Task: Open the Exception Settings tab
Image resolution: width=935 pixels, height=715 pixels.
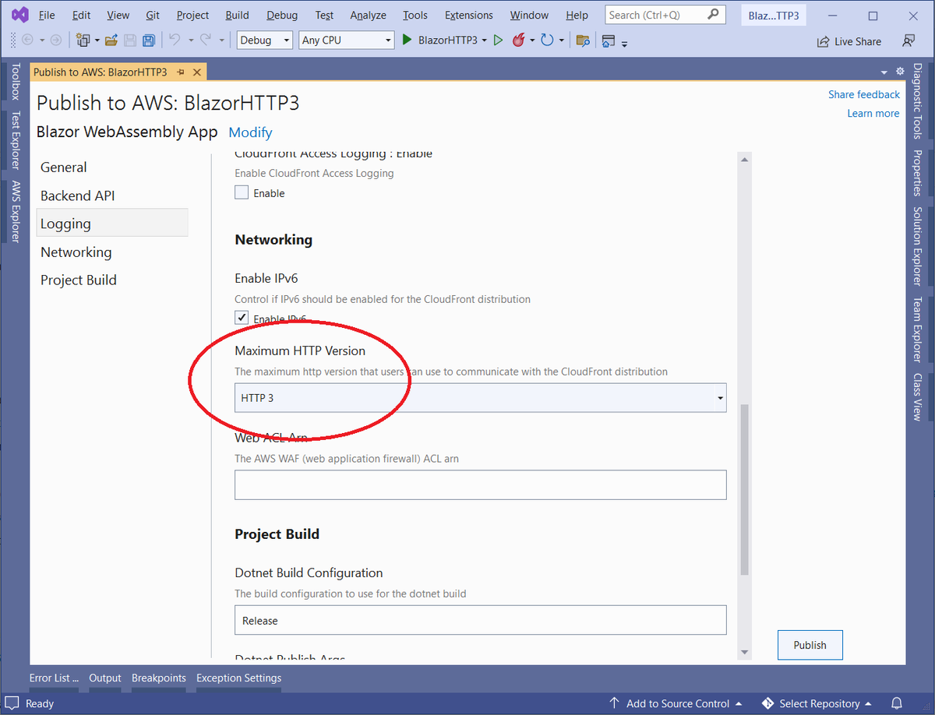Action: click(x=238, y=678)
